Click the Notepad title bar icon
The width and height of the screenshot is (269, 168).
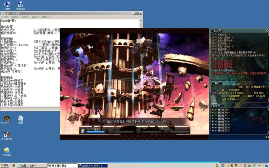coord(2,13)
